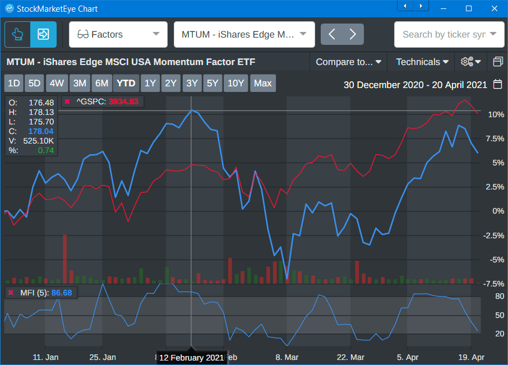This screenshot has height=365, width=508.
Task: Open the calendar date range picker
Action: [498, 84]
